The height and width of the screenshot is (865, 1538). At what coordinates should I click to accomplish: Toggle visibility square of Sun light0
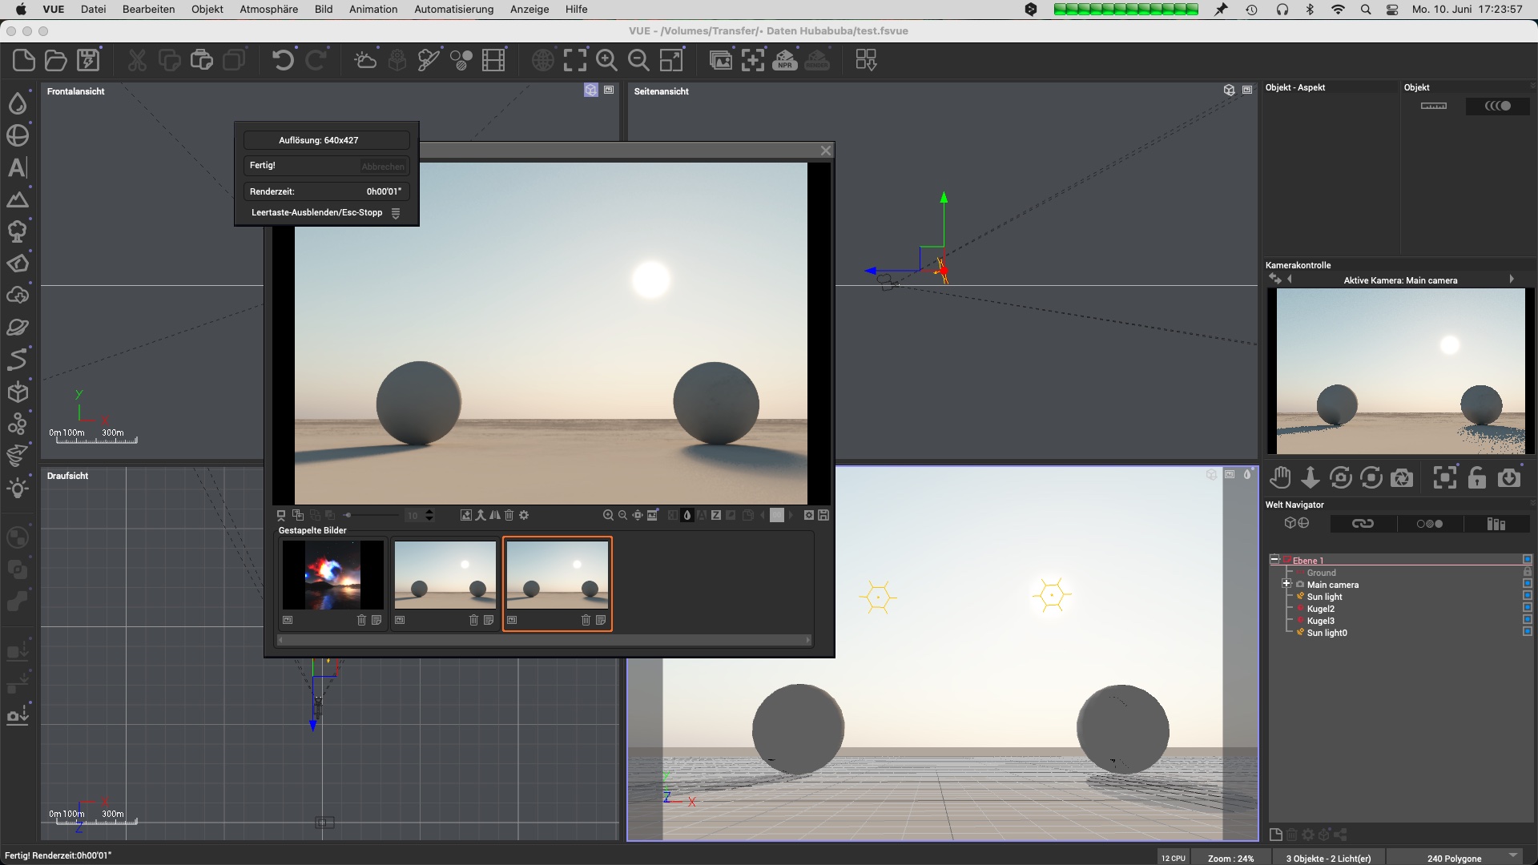(1527, 632)
